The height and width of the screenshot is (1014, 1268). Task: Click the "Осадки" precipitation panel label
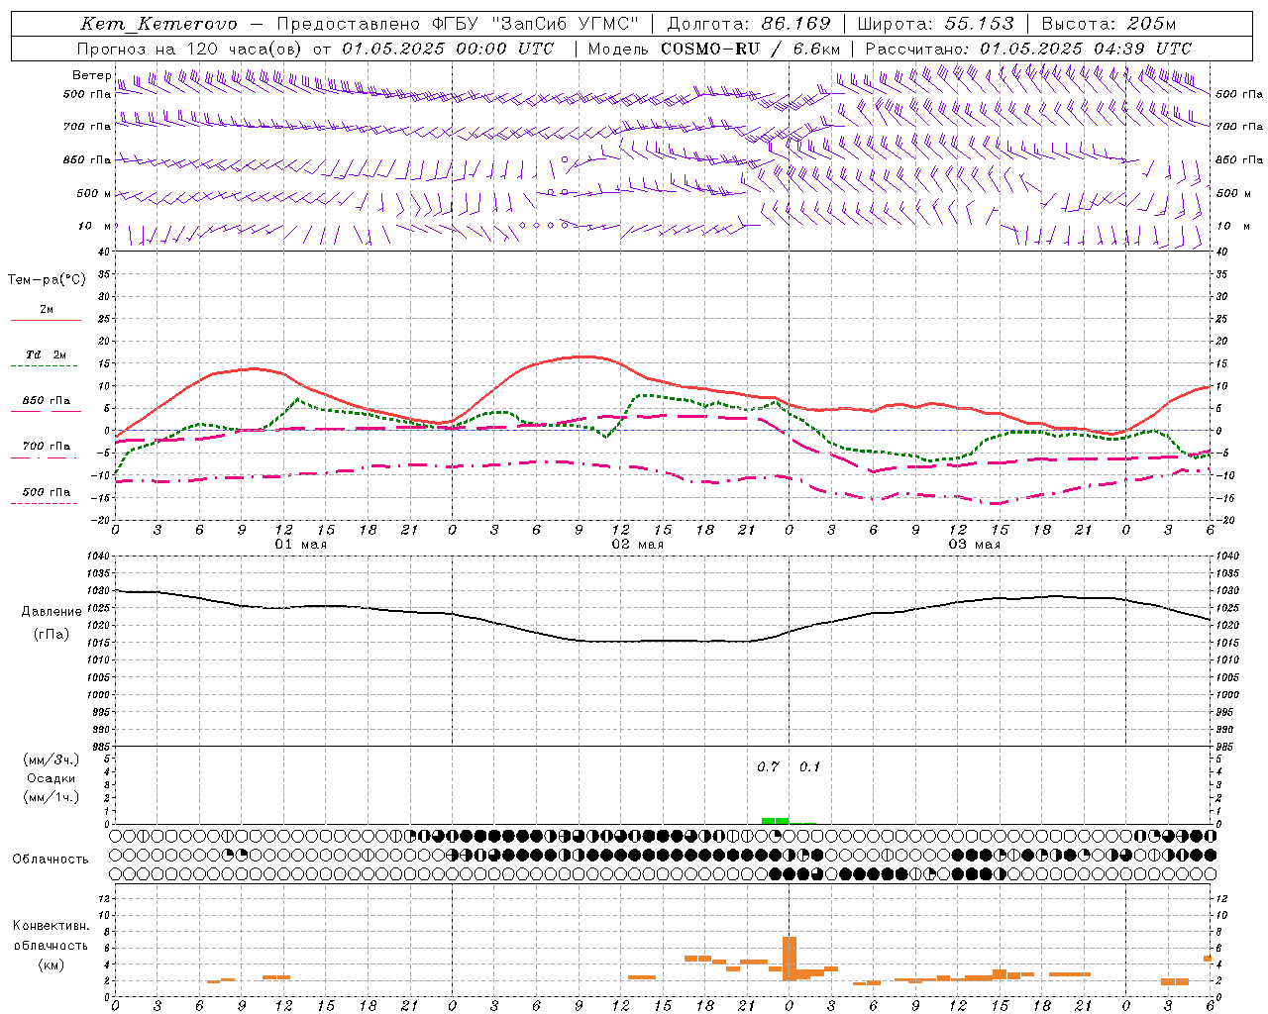click(x=52, y=778)
